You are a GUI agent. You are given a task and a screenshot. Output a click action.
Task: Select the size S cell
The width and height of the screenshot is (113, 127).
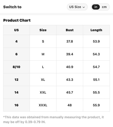point(43,41)
